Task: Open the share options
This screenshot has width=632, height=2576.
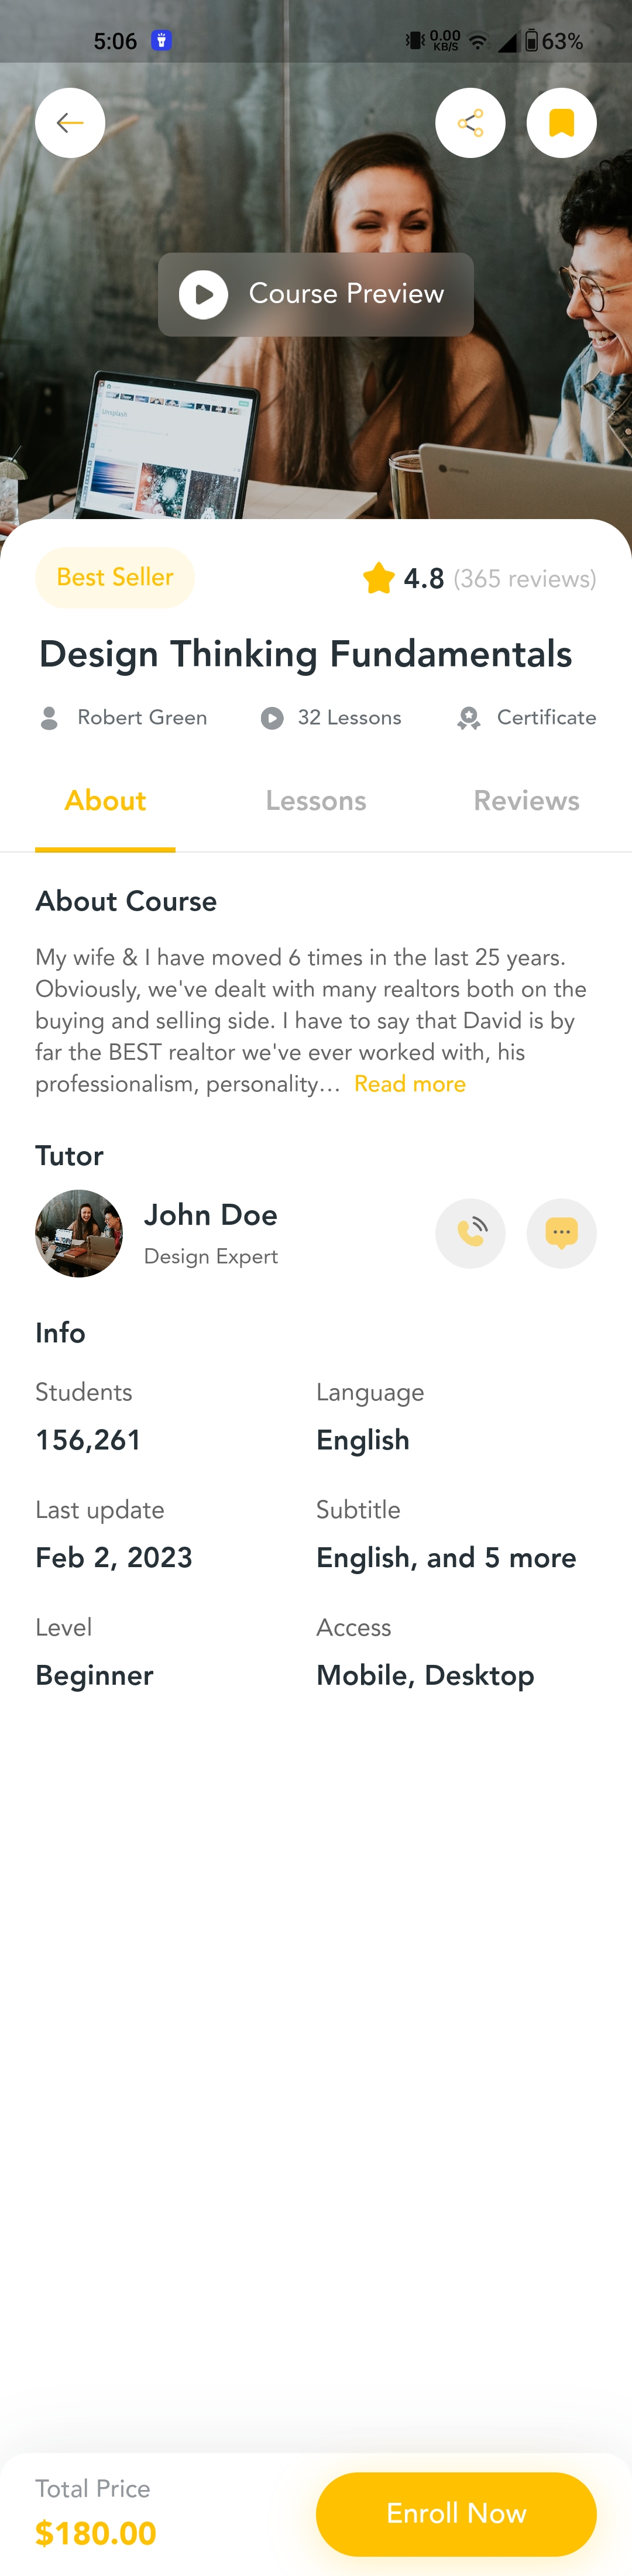Action: [x=470, y=122]
